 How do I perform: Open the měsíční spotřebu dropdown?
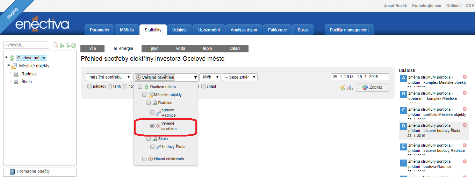tap(109, 77)
